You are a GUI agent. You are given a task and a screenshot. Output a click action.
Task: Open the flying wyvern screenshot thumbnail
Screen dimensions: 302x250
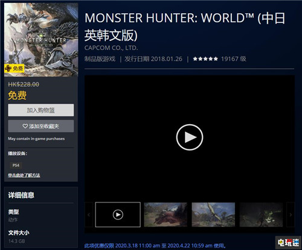tap(213, 214)
